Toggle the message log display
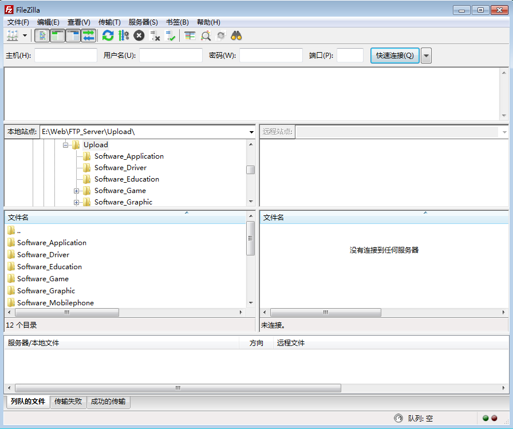This screenshot has width=513, height=429. tap(42, 36)
